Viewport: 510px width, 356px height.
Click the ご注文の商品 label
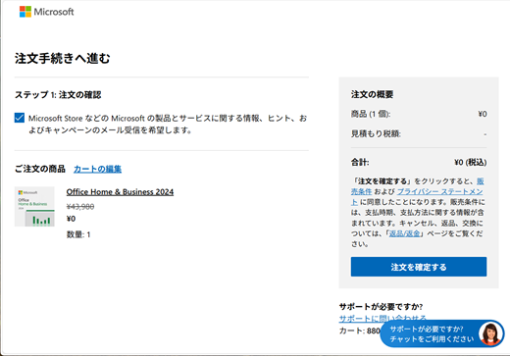pos(40,169)
